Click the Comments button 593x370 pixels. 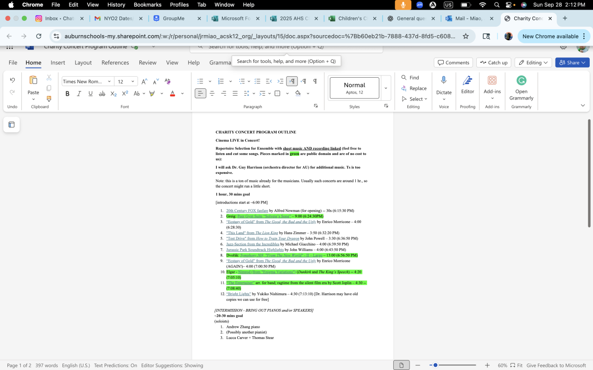coord(453,62)
